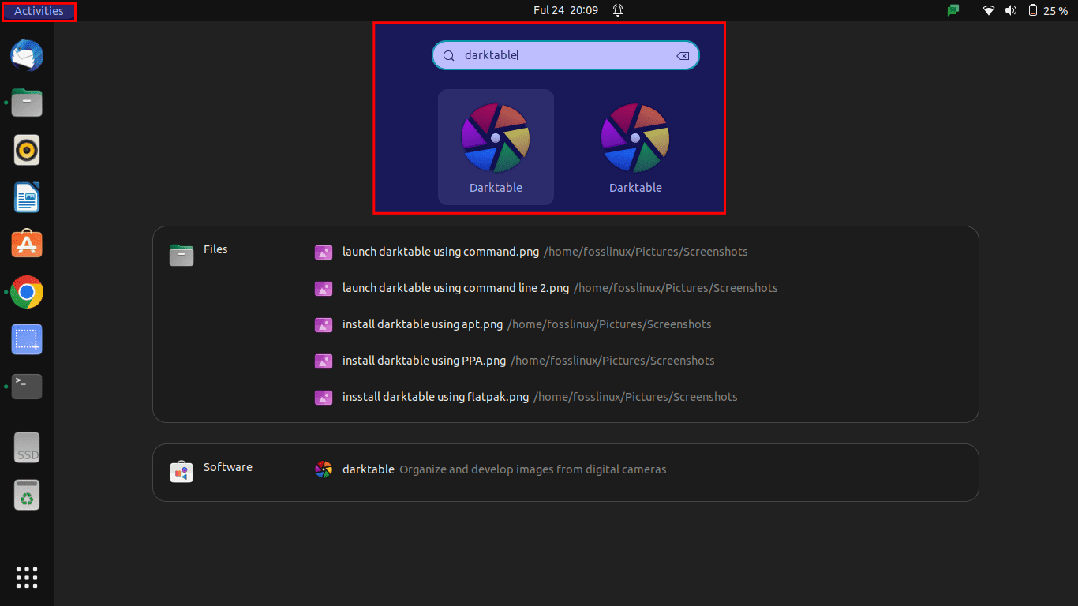Open Ubuntu Software from the dock

click(27, 245)
